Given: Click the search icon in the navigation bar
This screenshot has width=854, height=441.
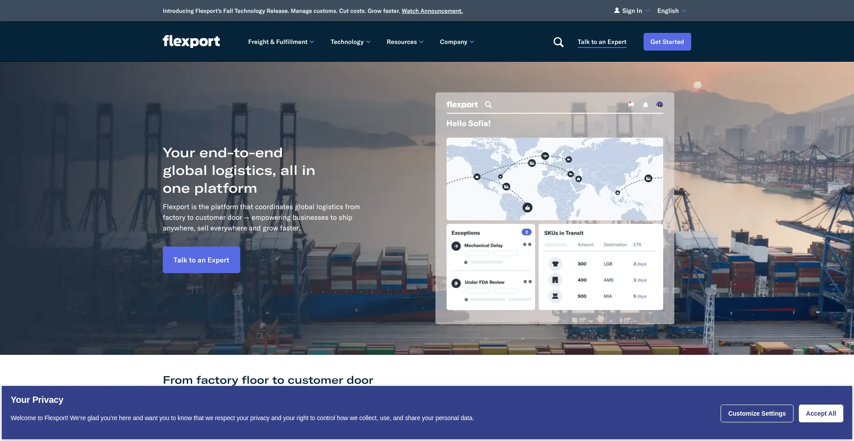Looking at the screenshot, I should tap(558, 42).
